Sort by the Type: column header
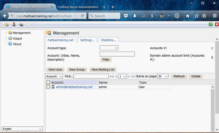The image size is (219, 133). (177, 82)
